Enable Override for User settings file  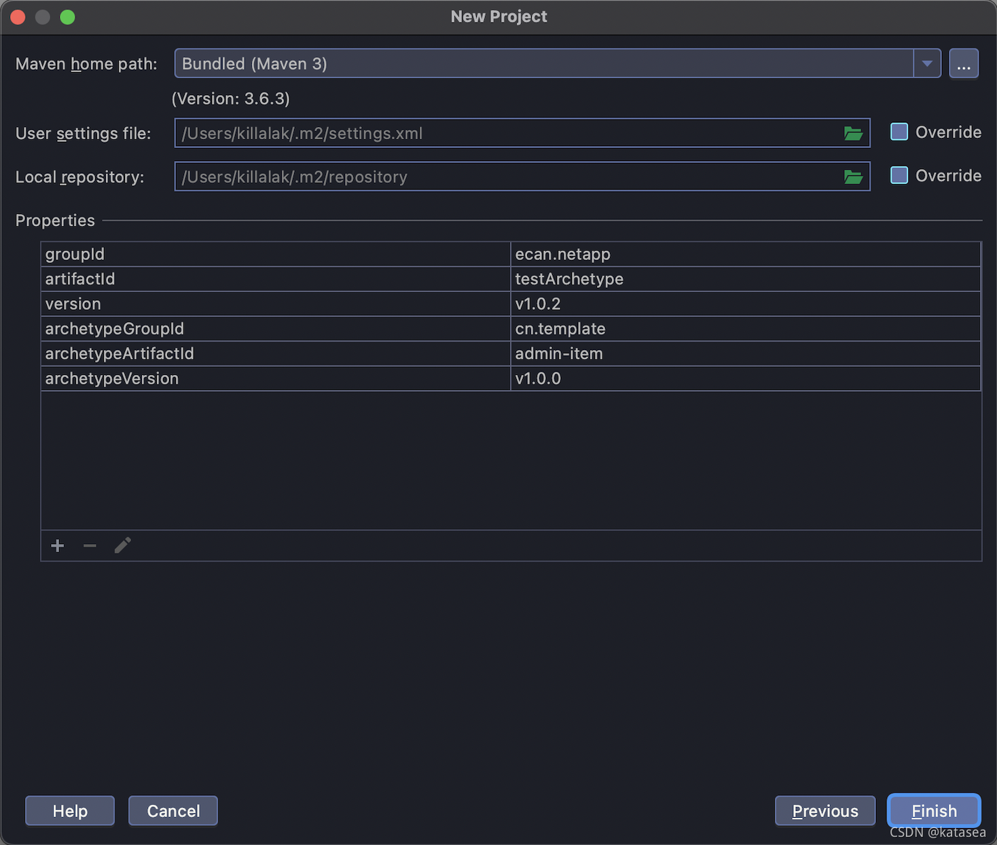click(899, 132)
